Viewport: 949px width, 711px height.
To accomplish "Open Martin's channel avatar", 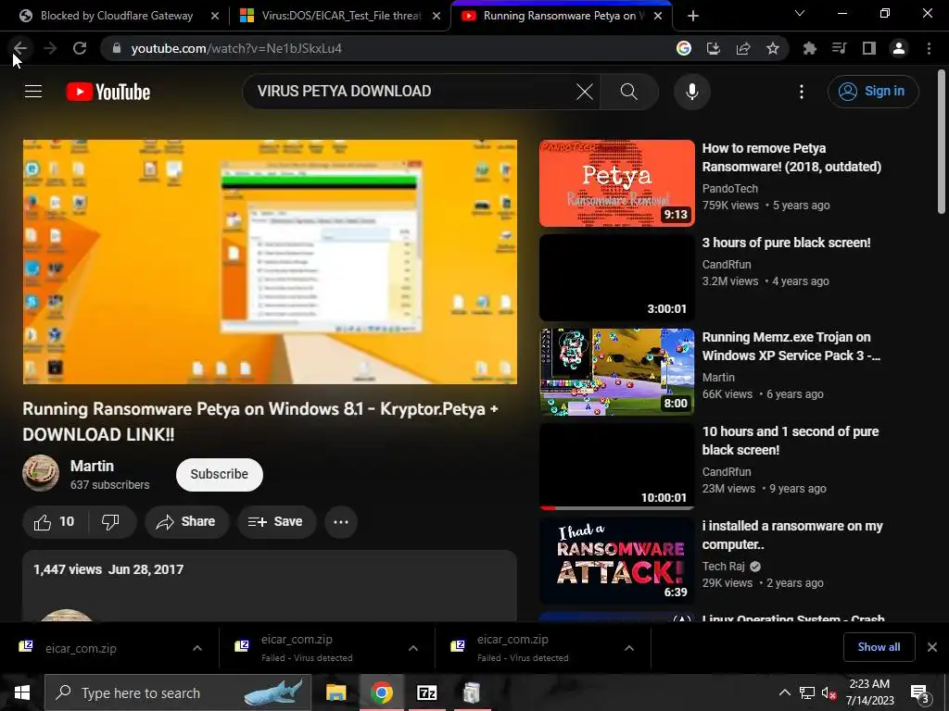I will point(41,473).
